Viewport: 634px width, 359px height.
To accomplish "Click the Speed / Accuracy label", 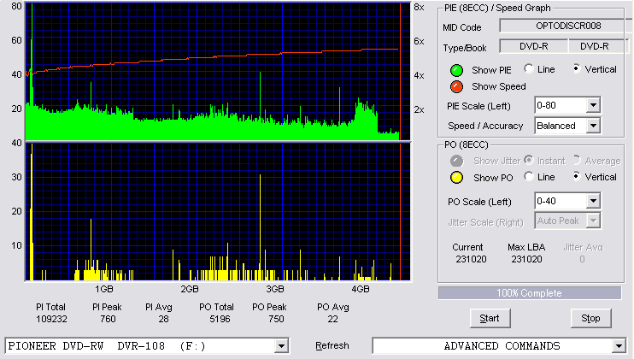I will tap(485, 127).
